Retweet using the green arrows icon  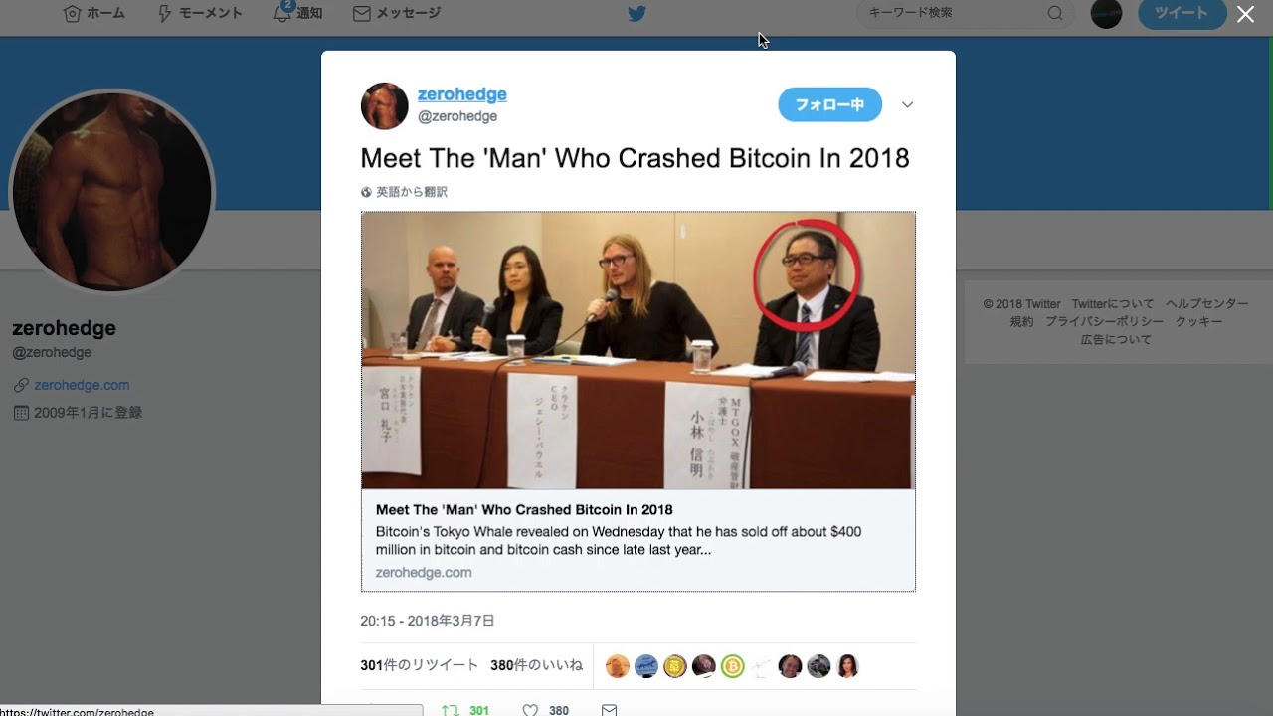click(x=451, y=709)
